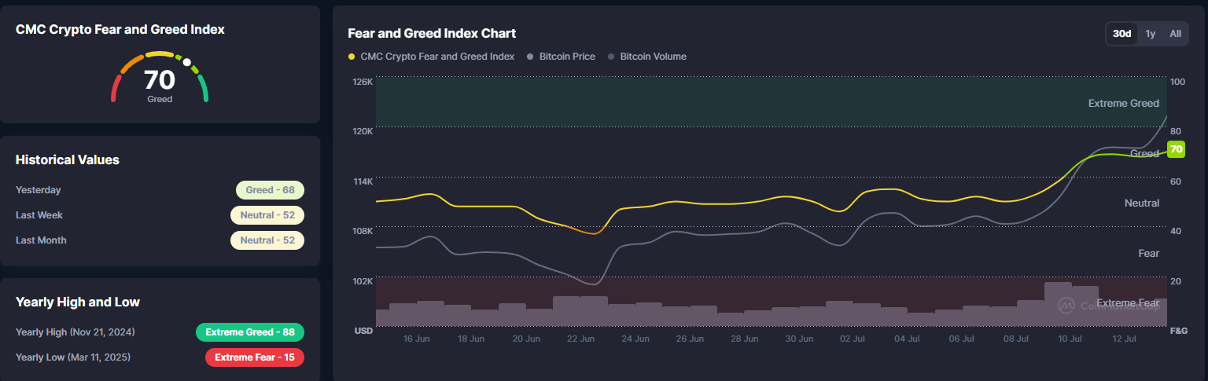The image size is (1208, 381).
Task: Click the white gauge needle dot
Action: point(187,62)
